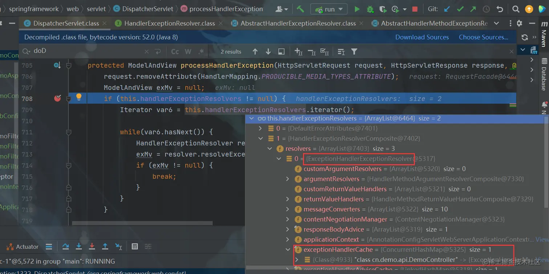Open profiler options dropdown arrow
This screenshot has height=274, width=549.
[404, 9]
